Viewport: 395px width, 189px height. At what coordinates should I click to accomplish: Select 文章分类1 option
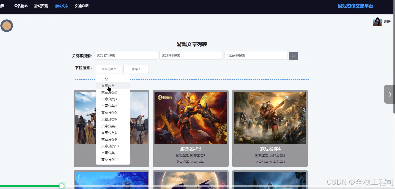(x=113, y=86)
